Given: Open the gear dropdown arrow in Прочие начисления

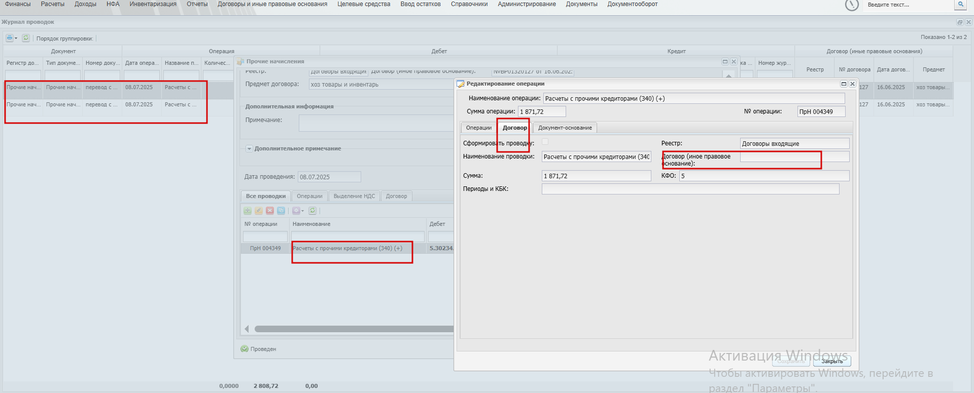Looking at the screenshot, I should 303,211.
